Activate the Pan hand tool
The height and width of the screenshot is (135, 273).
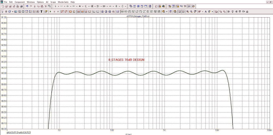(x=6, y=12)
